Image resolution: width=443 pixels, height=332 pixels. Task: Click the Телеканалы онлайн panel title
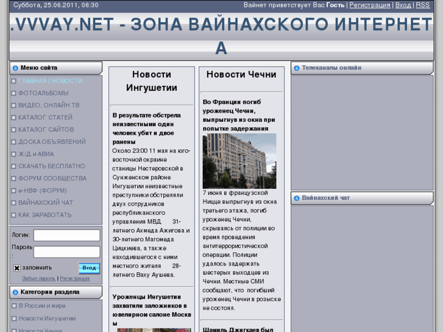coord(331,68)
